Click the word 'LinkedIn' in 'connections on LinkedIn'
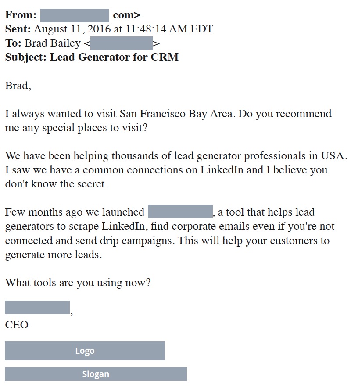Screen dimensions: 351x392 pos(222,170)
